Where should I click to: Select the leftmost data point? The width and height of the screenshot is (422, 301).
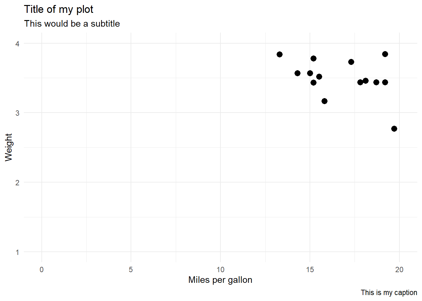(279, 54)
